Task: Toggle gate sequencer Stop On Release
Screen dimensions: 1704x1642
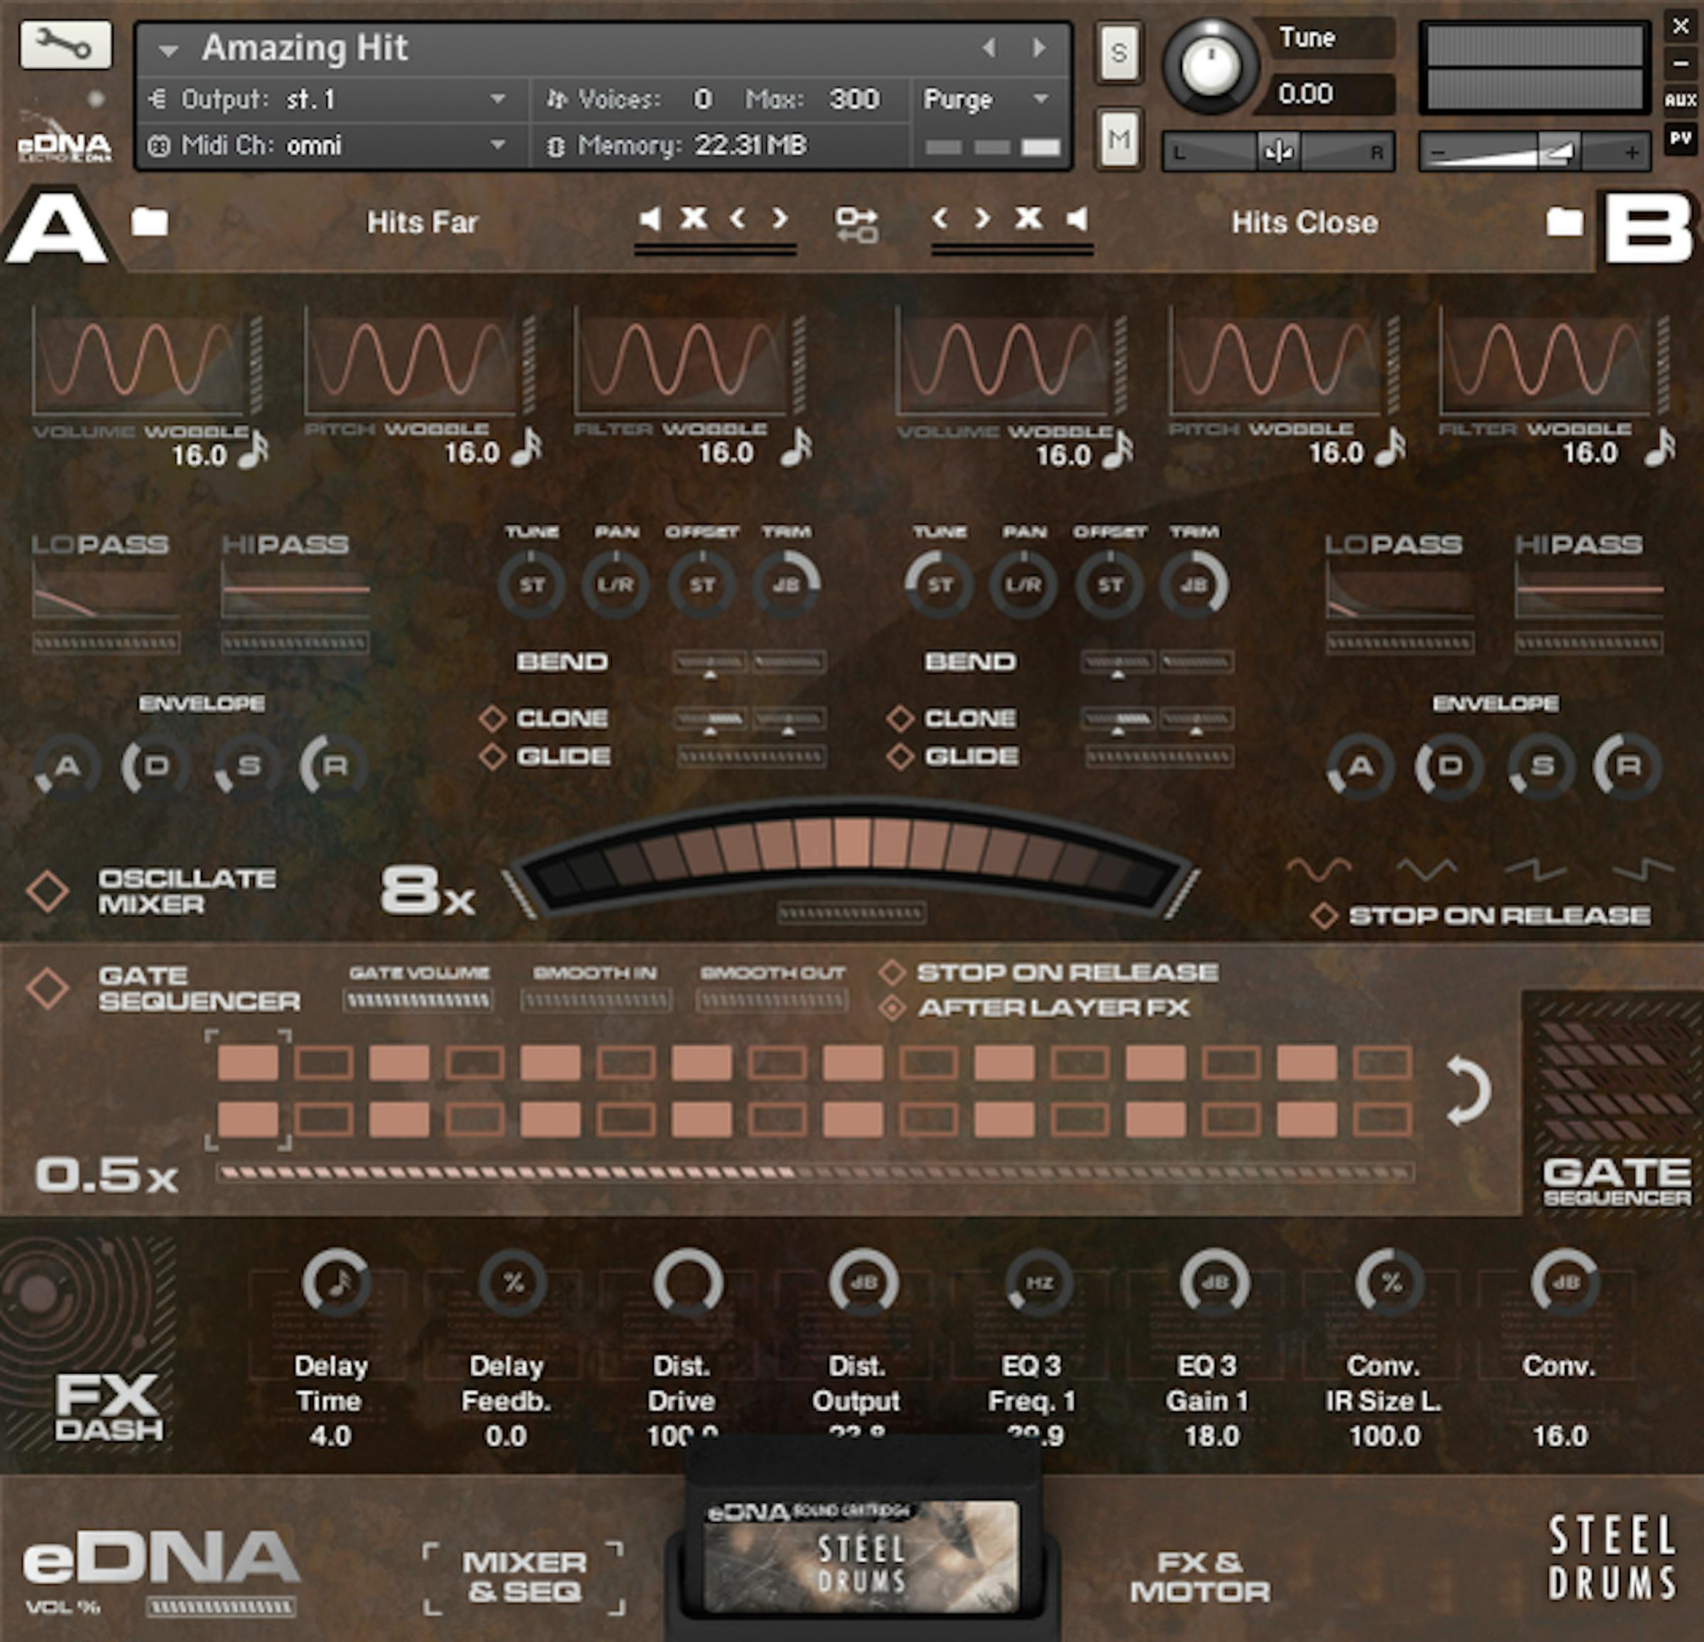Action: point(892,972)
